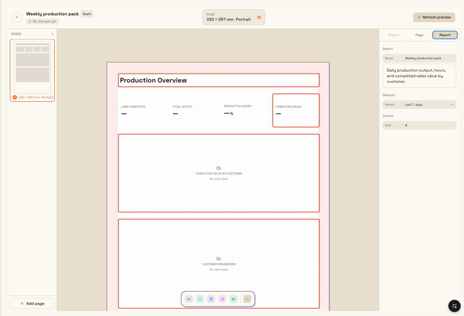Click the chart icon in Completed Sales by Customer
The image size is (464, 316).
(219, 168)
